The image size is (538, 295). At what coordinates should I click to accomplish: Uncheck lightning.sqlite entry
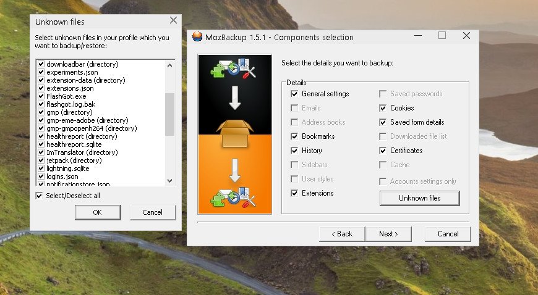coord(41,168)
